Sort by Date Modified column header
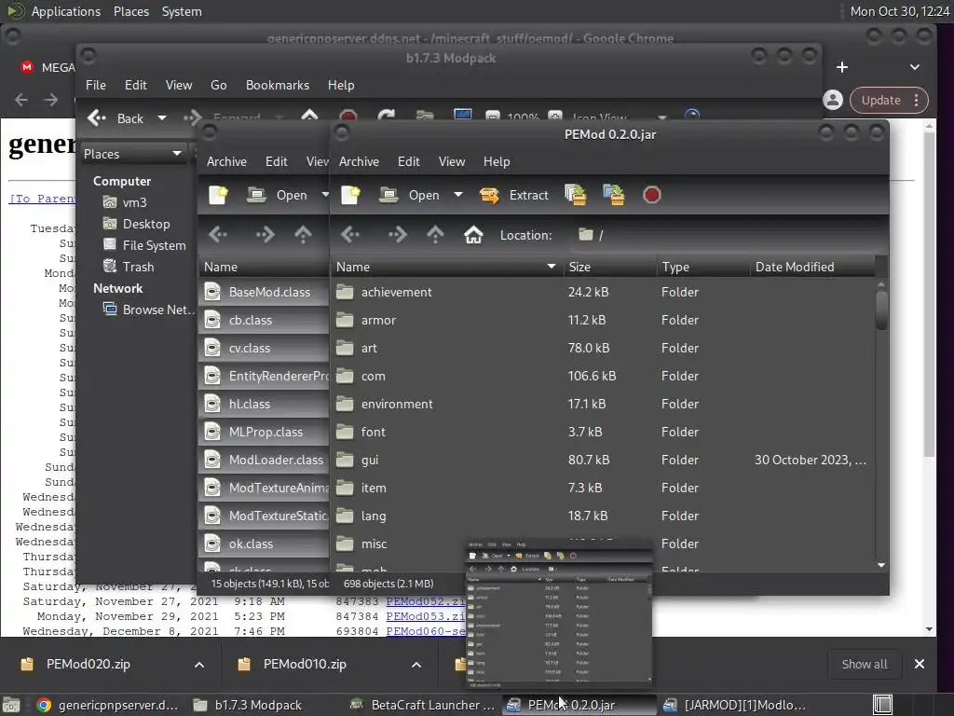 [812, 267]
